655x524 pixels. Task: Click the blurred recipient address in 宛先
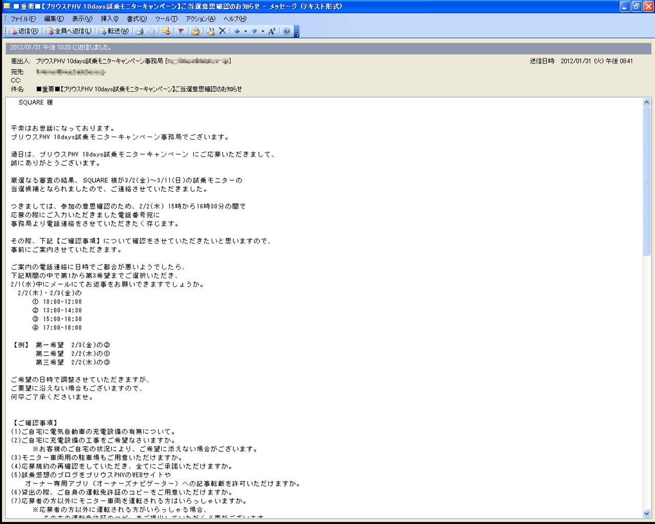[71, 72]
